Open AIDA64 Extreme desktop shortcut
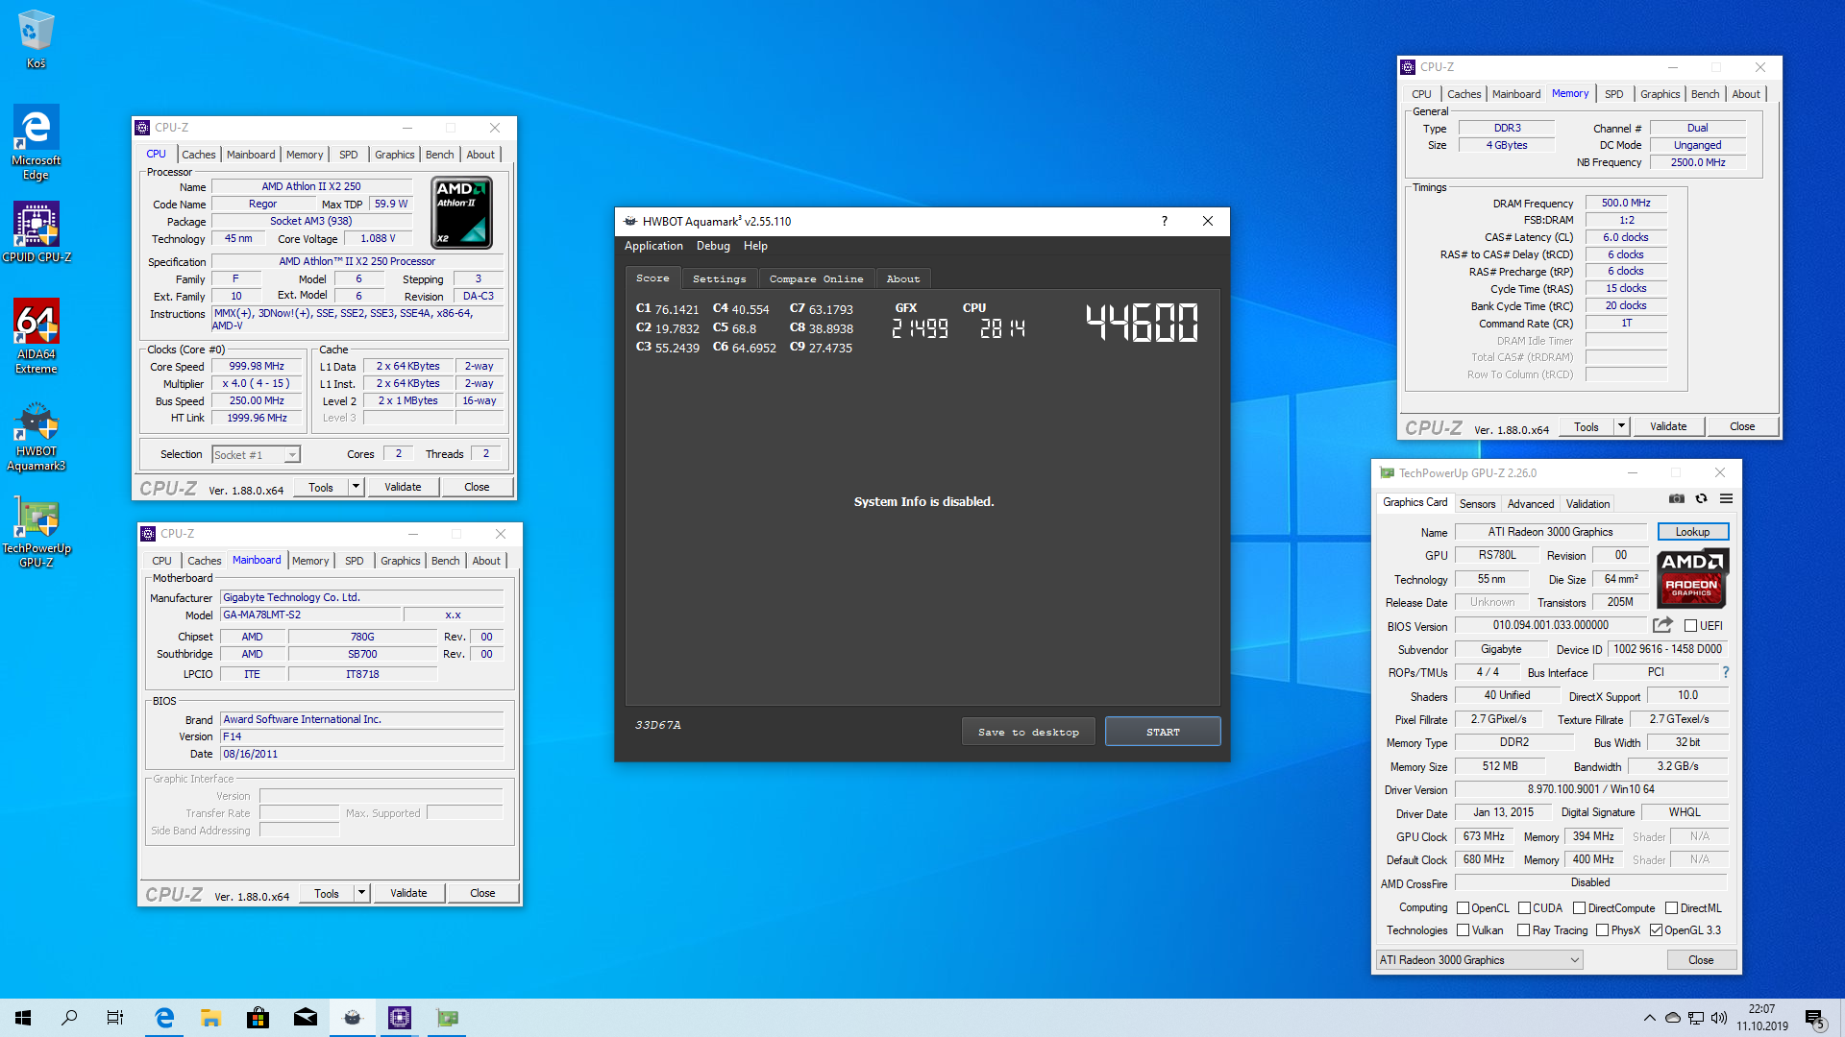Screen dimensions: 1845x1037 click(x=36, y=335)
